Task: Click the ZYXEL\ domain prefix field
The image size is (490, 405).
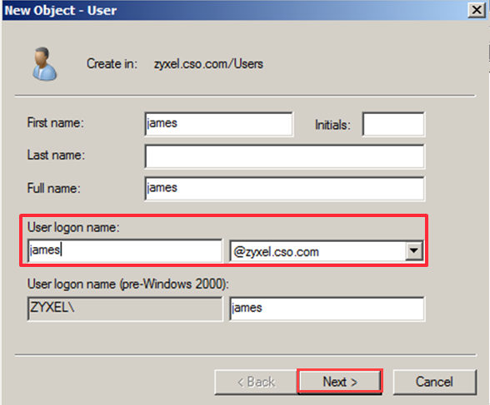Action: coord(125,309)
